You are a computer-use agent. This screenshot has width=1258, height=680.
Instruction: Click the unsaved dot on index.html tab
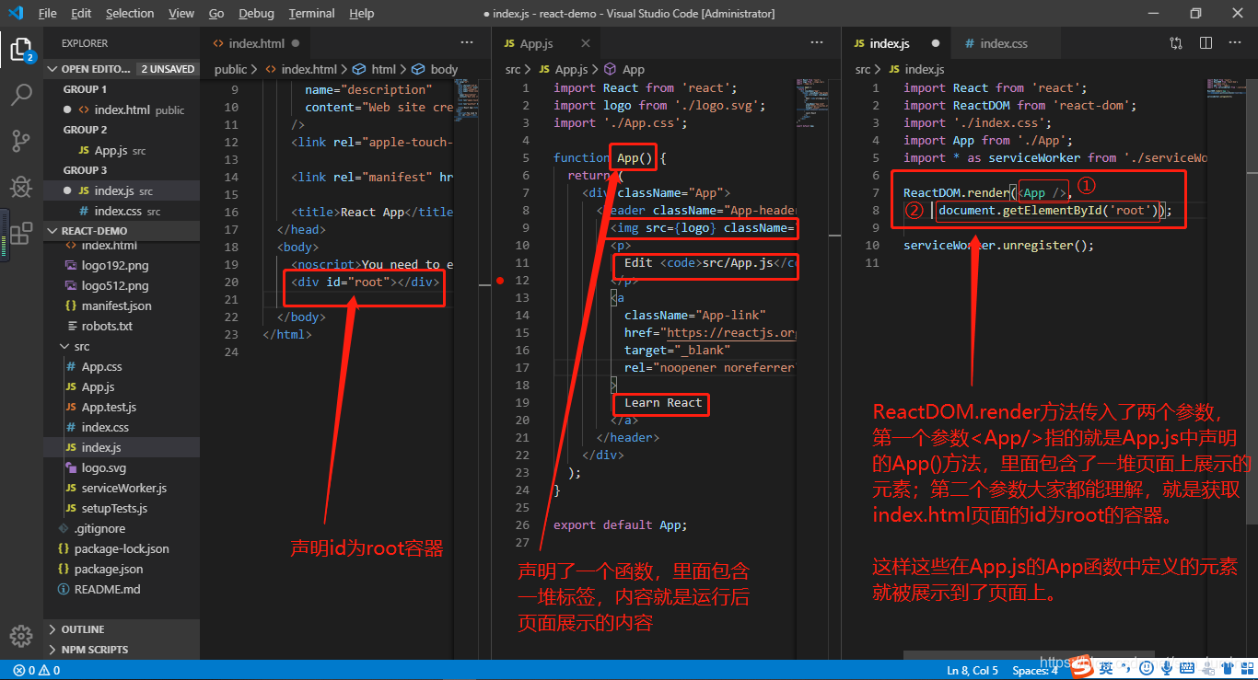(296, 43)
